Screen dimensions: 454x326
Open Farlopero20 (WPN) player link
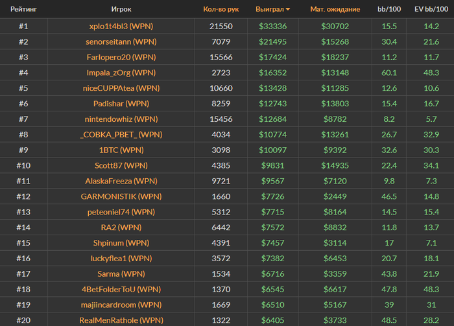[121, 57]
